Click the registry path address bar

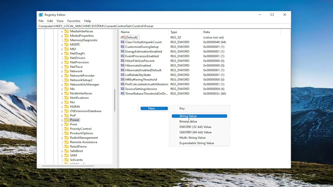coord(164,26)
